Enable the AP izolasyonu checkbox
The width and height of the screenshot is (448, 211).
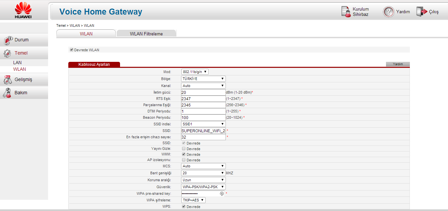pyautogui.click(x=184, y=160)
